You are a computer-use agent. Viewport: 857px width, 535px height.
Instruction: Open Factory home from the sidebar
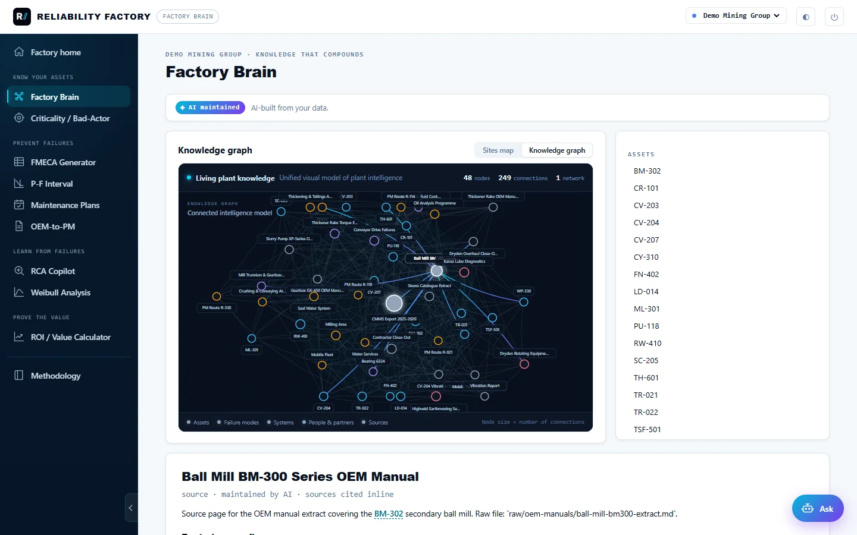[x=69, y=52]
